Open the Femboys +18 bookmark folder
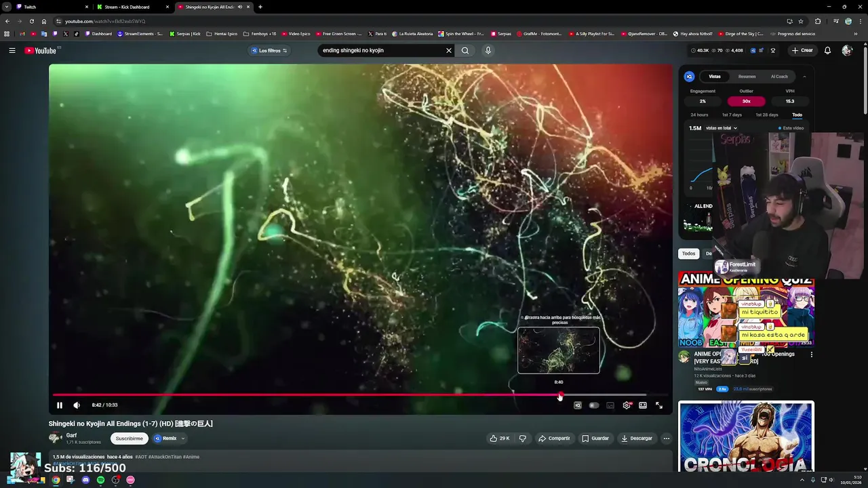Viewport: 868px width, 488px height. click(260, 33)
